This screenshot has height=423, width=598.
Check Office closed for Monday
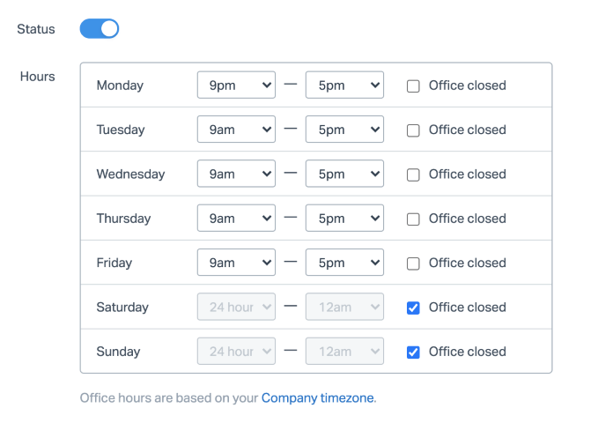click(x=413, y=86)
